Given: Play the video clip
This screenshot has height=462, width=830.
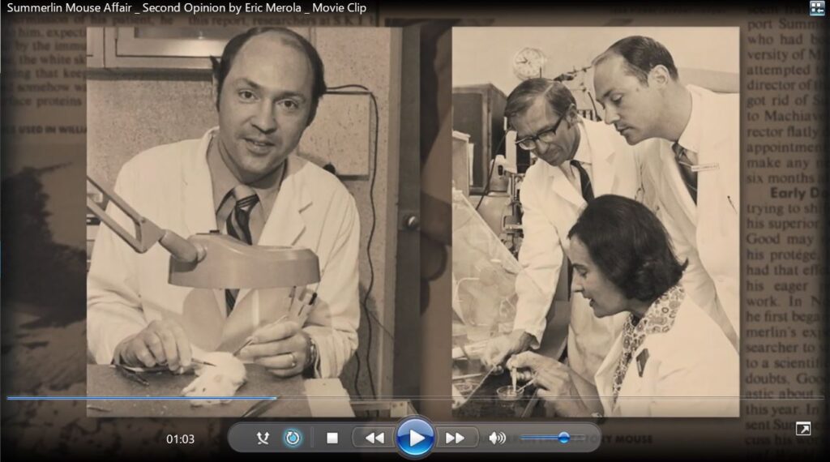Looking at the screenshot, I should pos(415,438).
